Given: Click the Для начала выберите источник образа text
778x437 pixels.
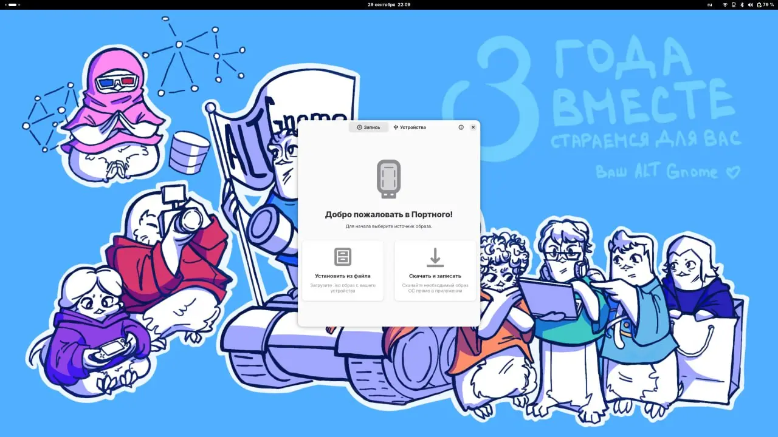Looking at the screenshot, I should (x=389, y=226).
